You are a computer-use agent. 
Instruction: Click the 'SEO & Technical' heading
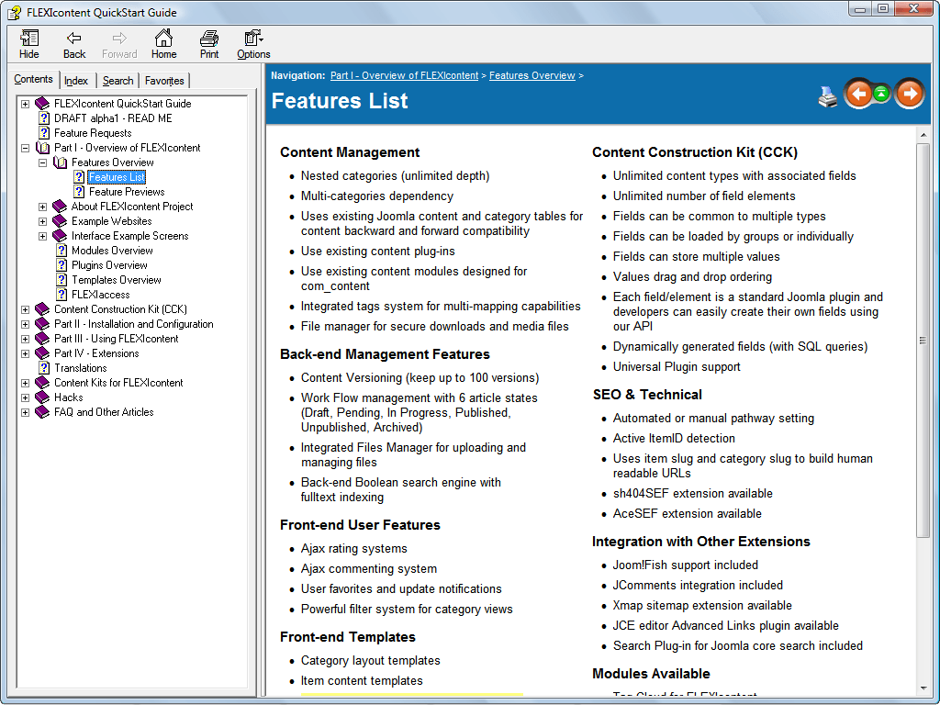point(647,395)
